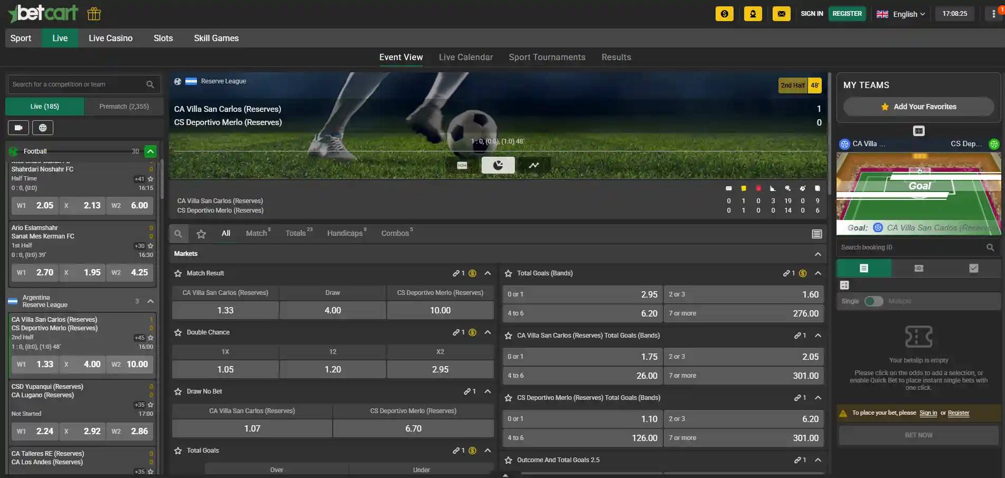
Task: Toggle the Single/Multiple bet switch
Action: [874, 301]
